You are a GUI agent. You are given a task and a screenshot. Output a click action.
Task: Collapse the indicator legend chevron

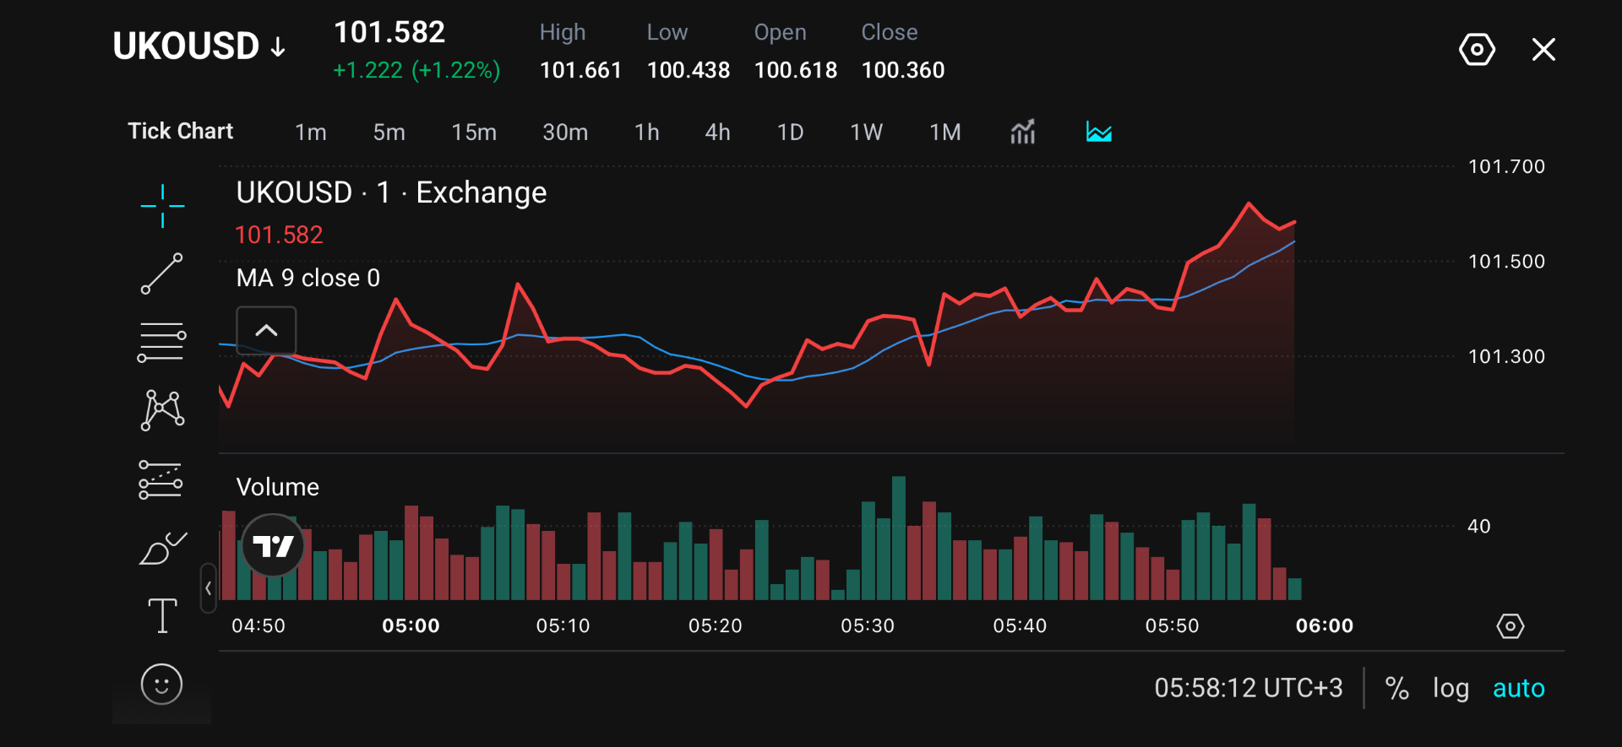(266, 331)
